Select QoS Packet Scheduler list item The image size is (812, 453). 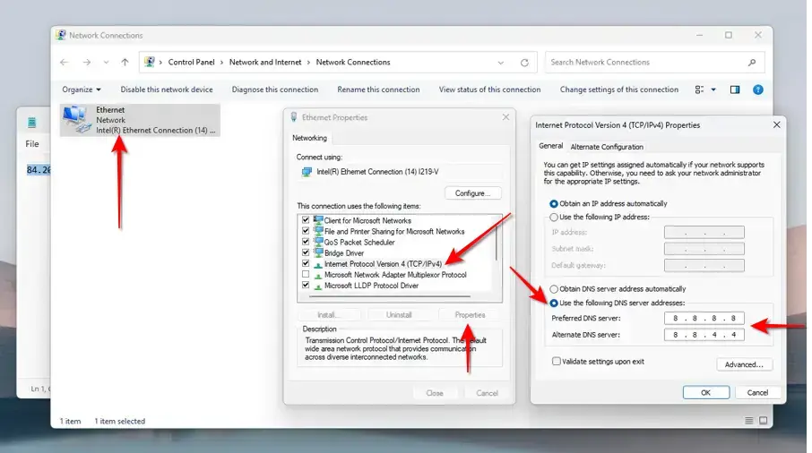tap(359, 242)
